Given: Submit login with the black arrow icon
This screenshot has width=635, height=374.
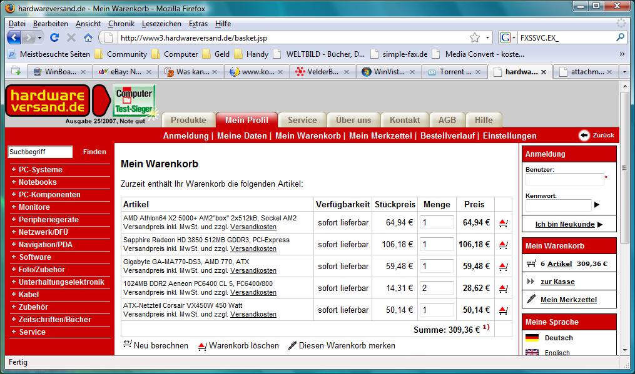Looking at the screenshot, I should pyautogui.click(x=597, y=205).
